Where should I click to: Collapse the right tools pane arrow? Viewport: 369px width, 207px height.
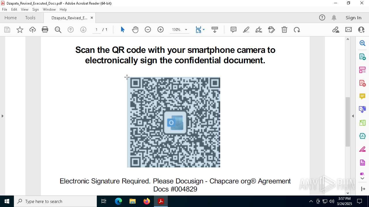point(353,116)
